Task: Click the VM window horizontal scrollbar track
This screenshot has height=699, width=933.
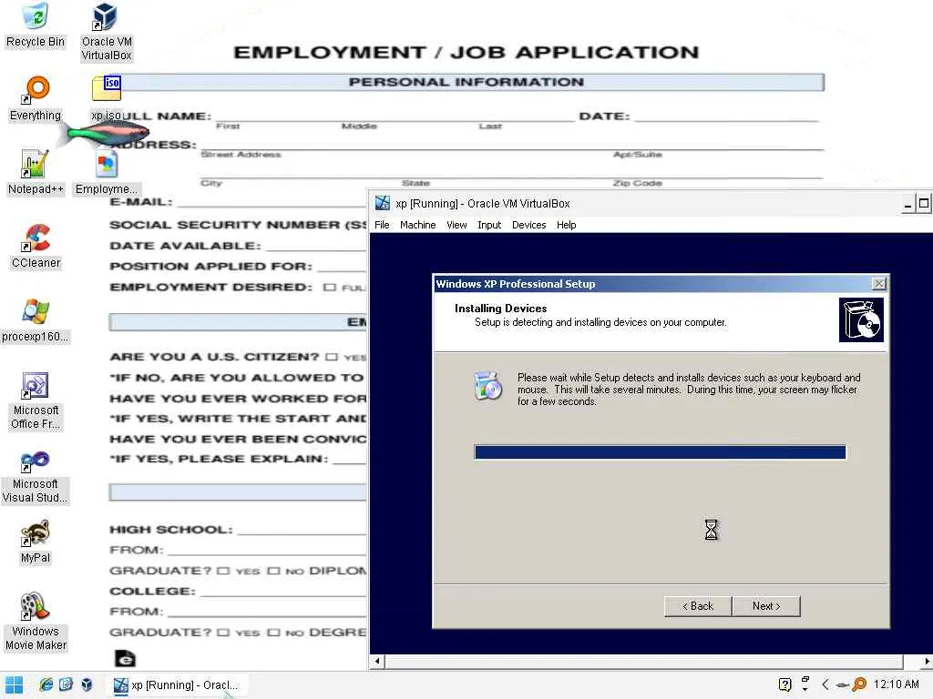Action: (644, 661)
